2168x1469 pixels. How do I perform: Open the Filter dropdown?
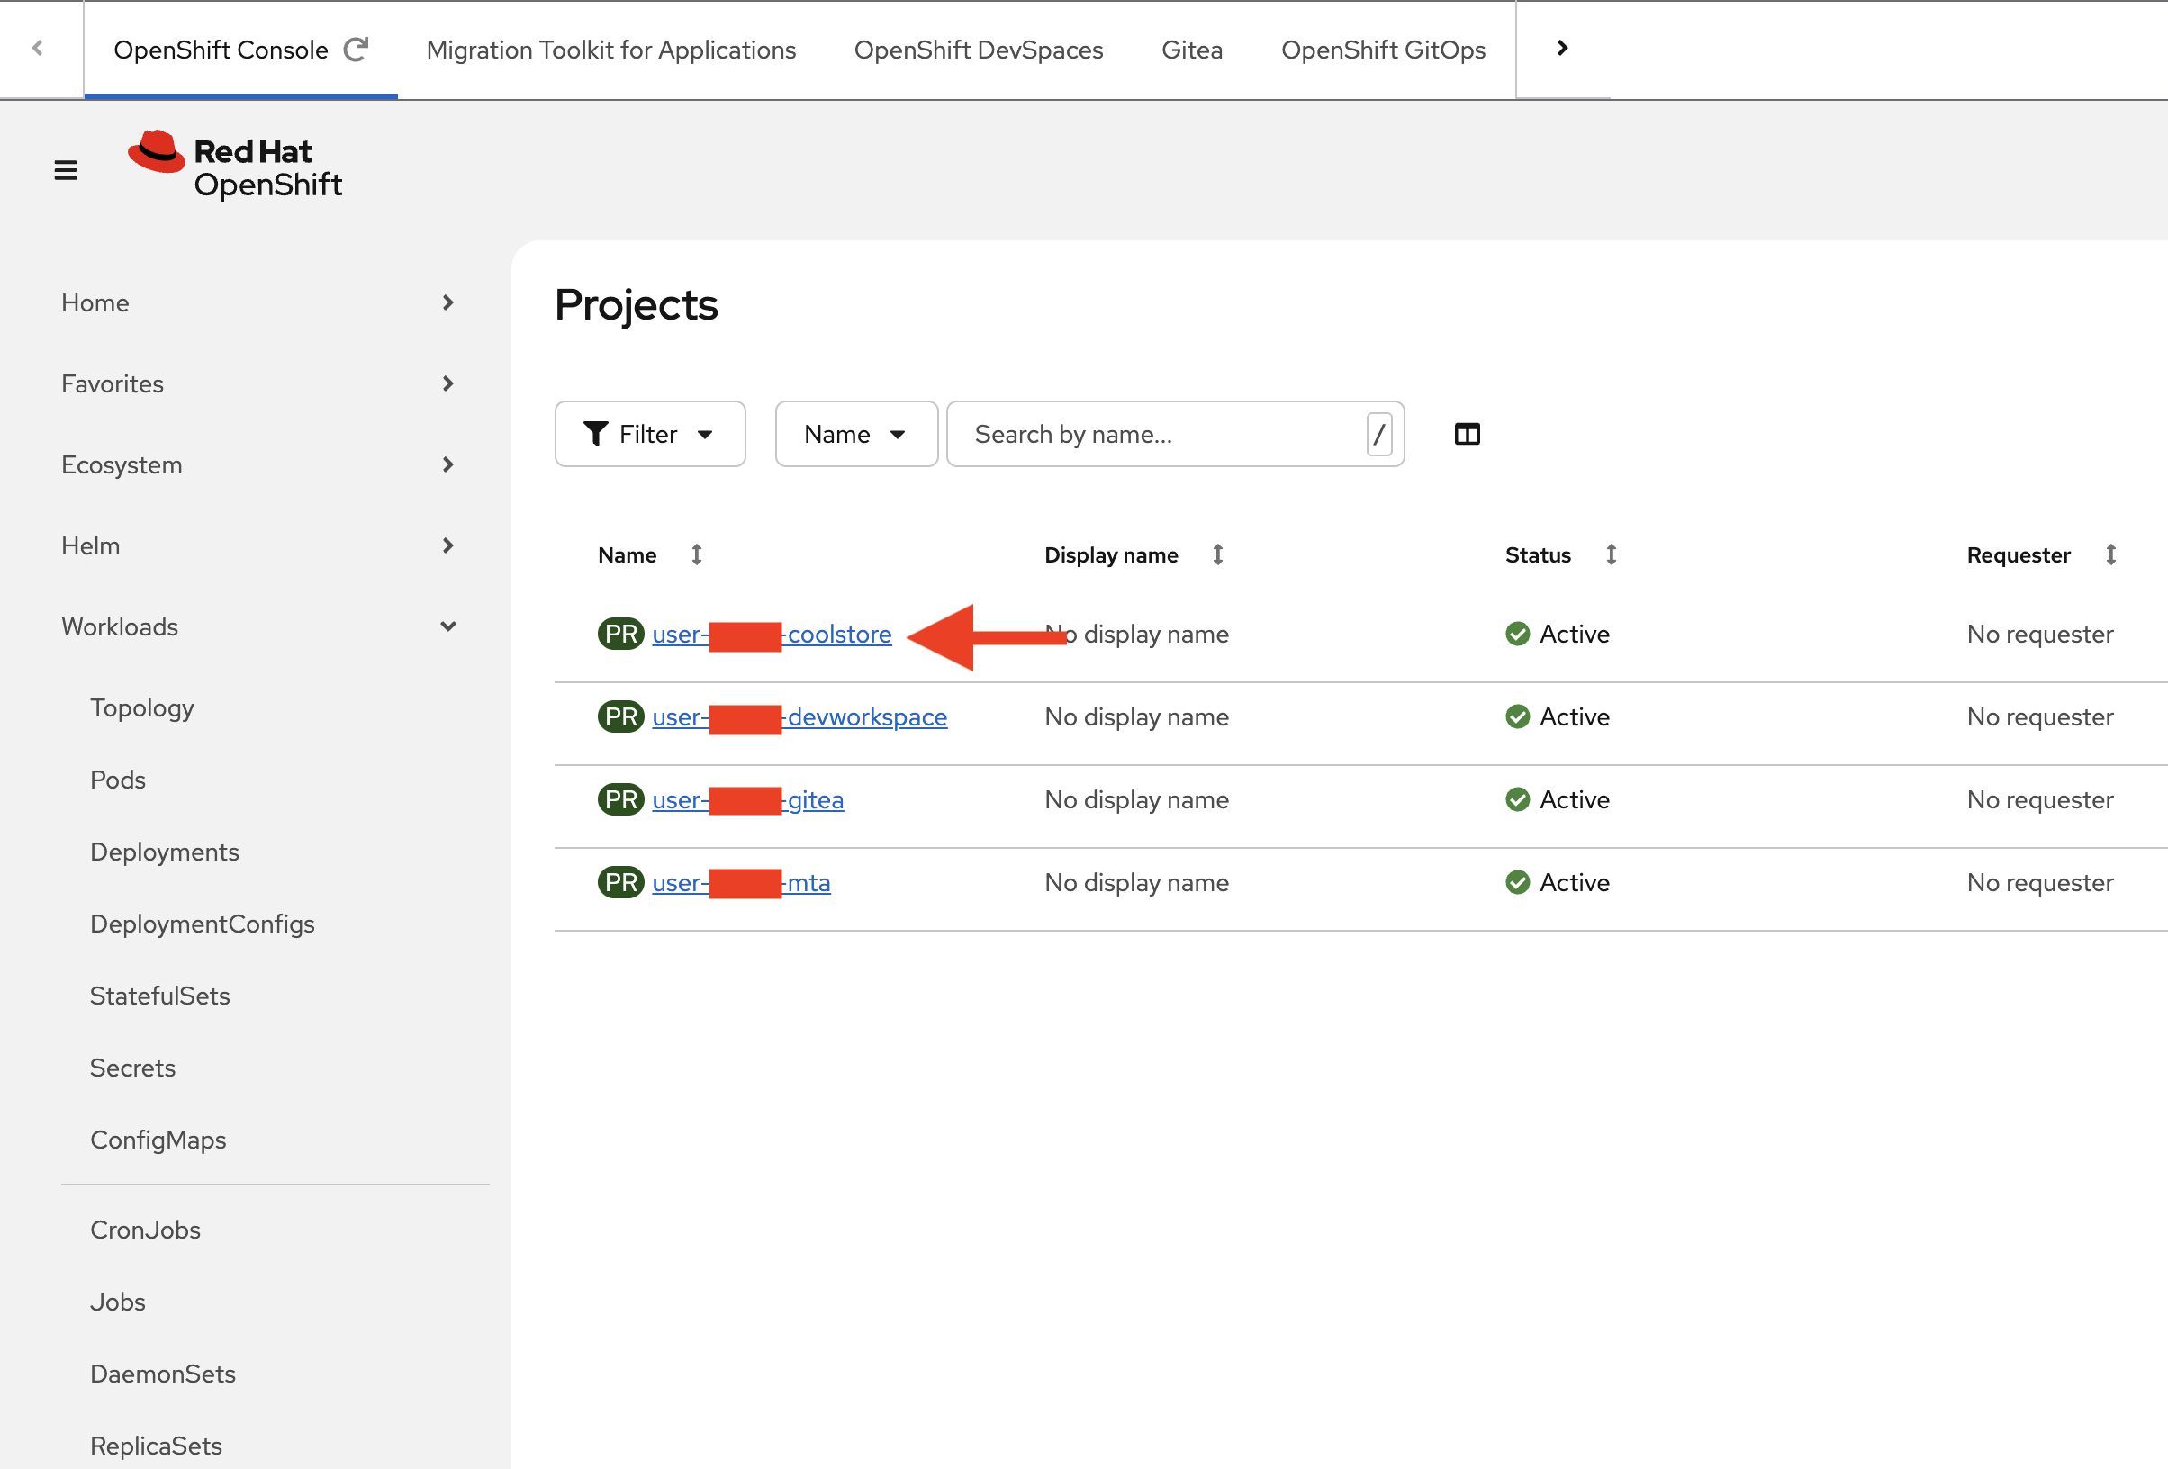[x=649, y=435]
